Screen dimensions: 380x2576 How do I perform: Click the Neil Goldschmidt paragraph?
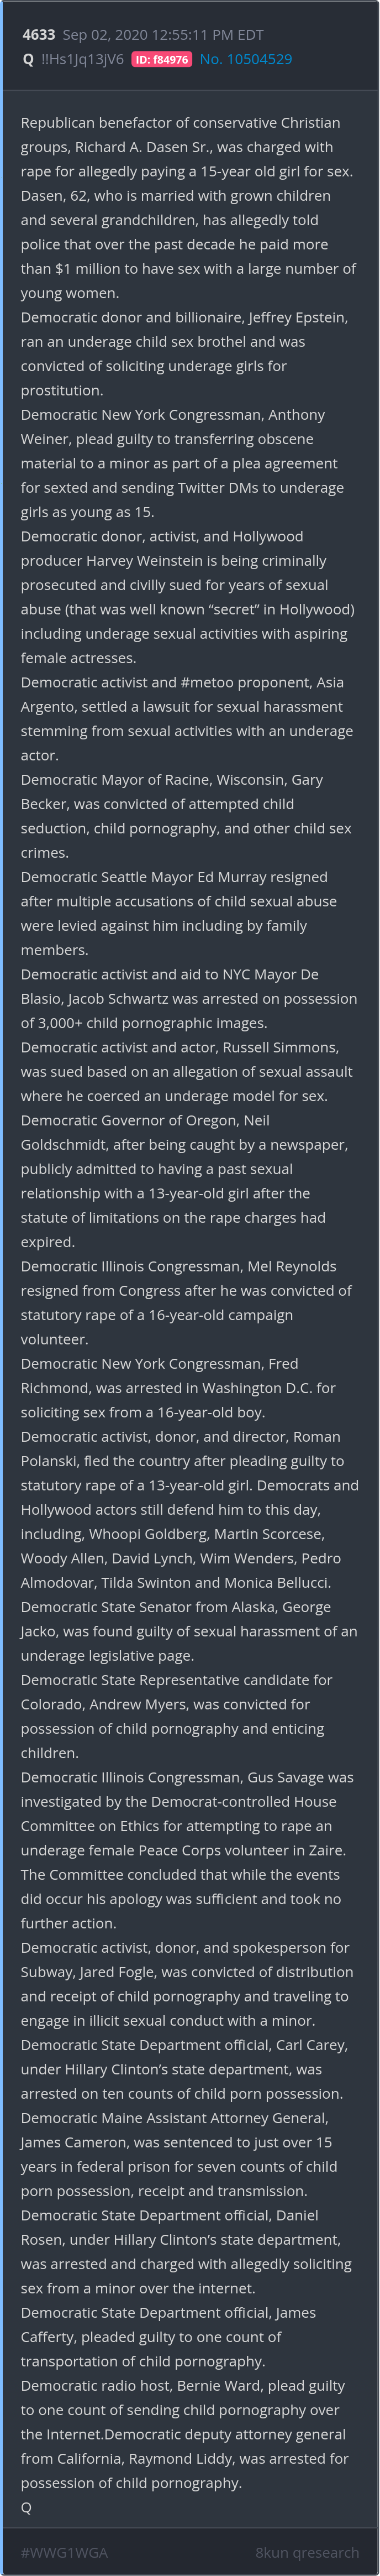click(188, 1180)
